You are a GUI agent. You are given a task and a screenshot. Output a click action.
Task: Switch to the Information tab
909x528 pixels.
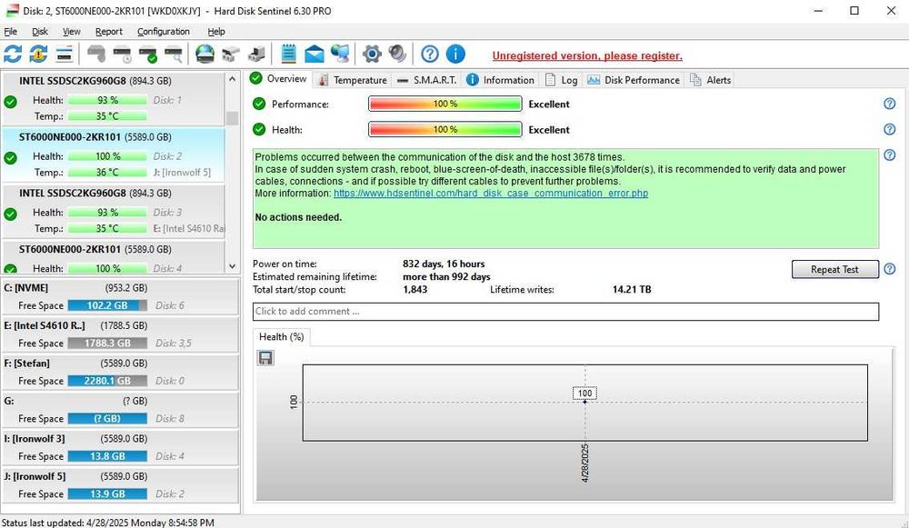tap(500, 80)
